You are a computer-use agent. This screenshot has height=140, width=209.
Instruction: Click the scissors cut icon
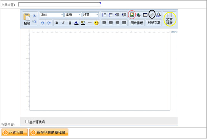coord(34,16)
